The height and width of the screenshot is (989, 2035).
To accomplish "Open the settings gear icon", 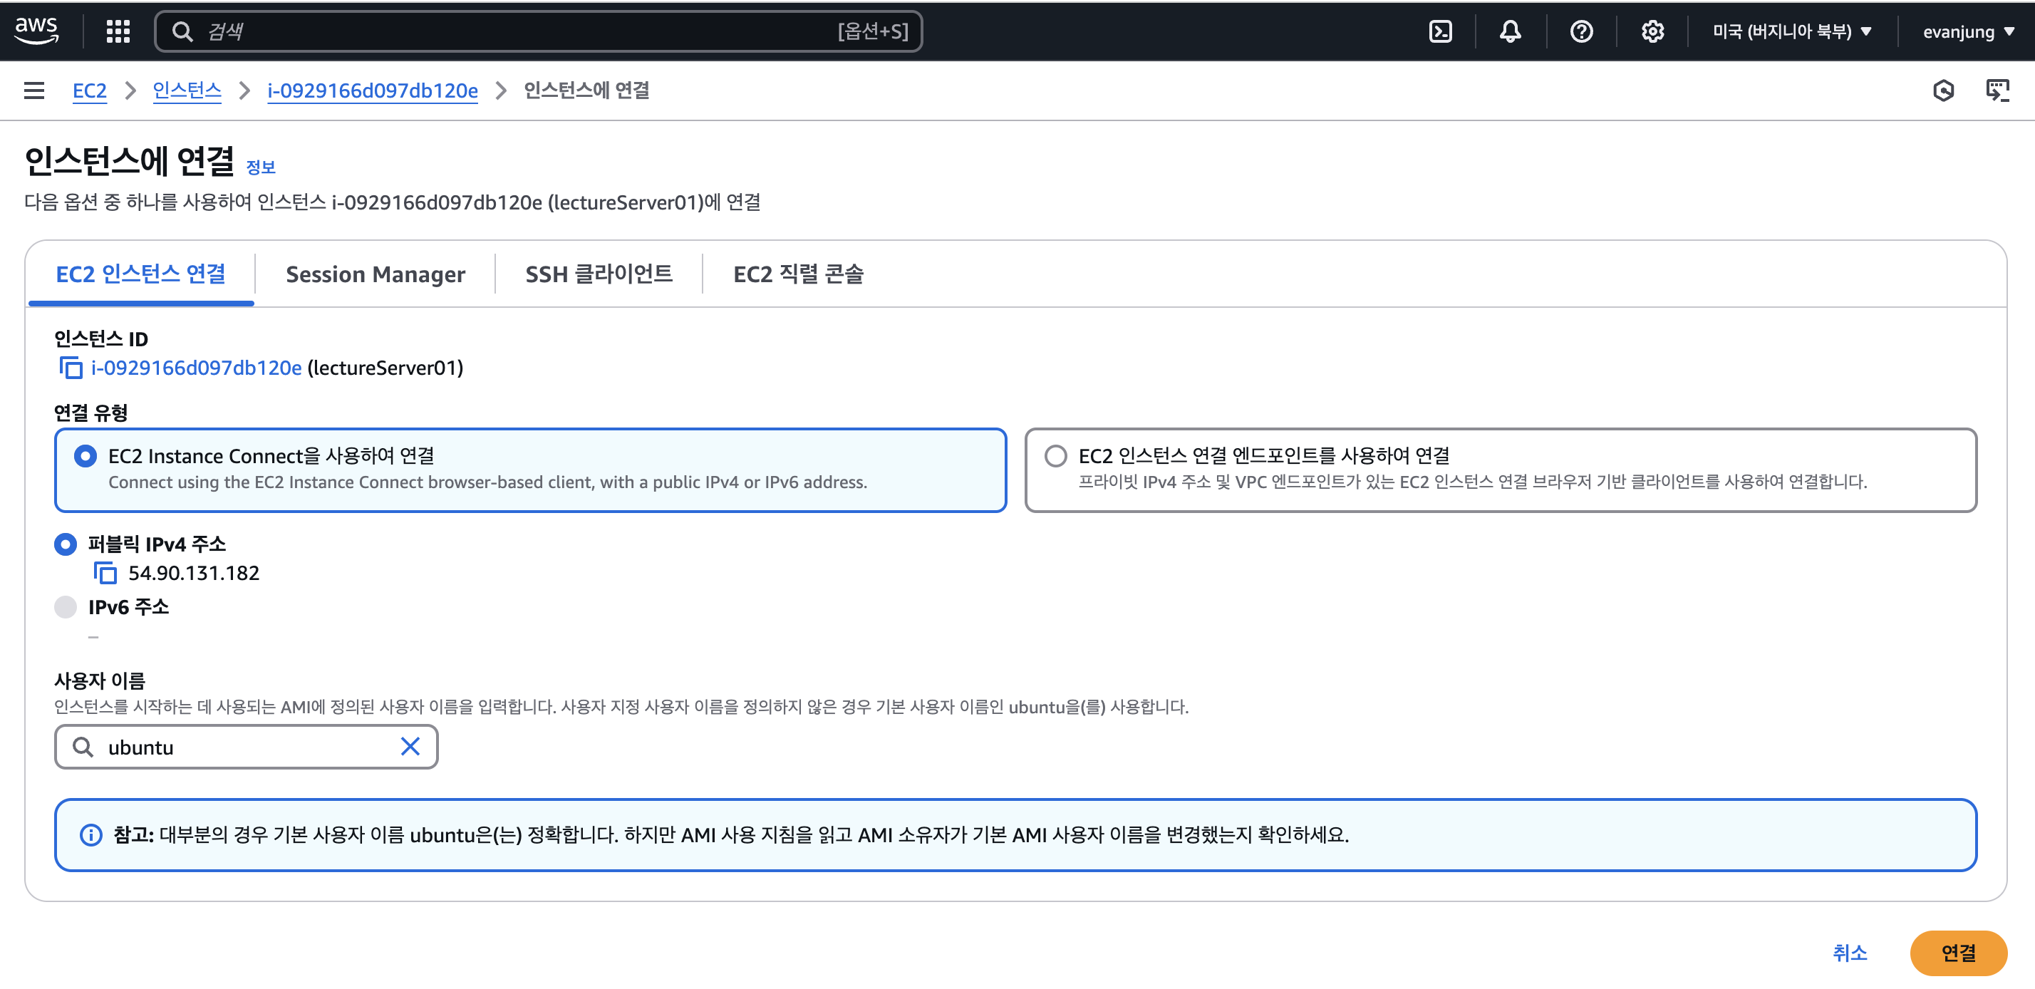I will tap(1652, 31).
